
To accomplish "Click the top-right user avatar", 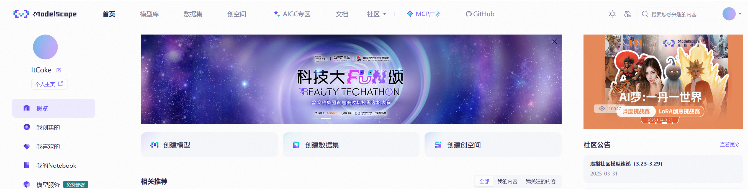I will [729, 14].
